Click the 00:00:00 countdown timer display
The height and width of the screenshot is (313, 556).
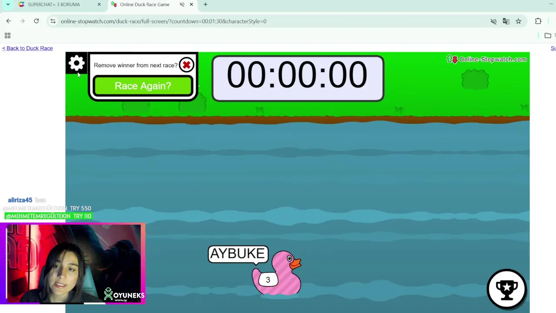tap(298, 78)
